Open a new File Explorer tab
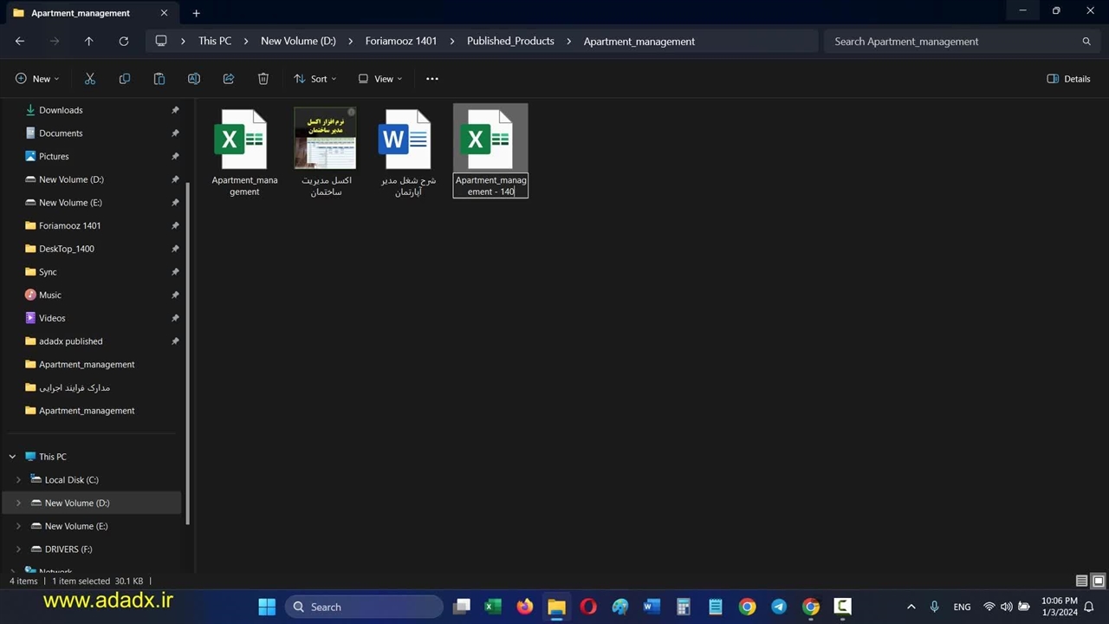 click(x=196, y=13)
